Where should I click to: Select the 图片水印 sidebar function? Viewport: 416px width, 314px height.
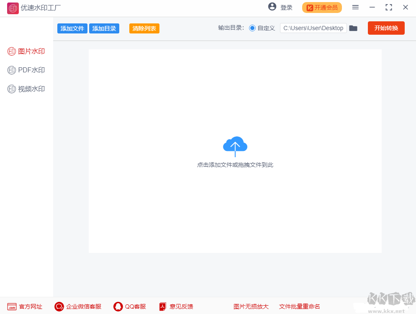[26, 51]
